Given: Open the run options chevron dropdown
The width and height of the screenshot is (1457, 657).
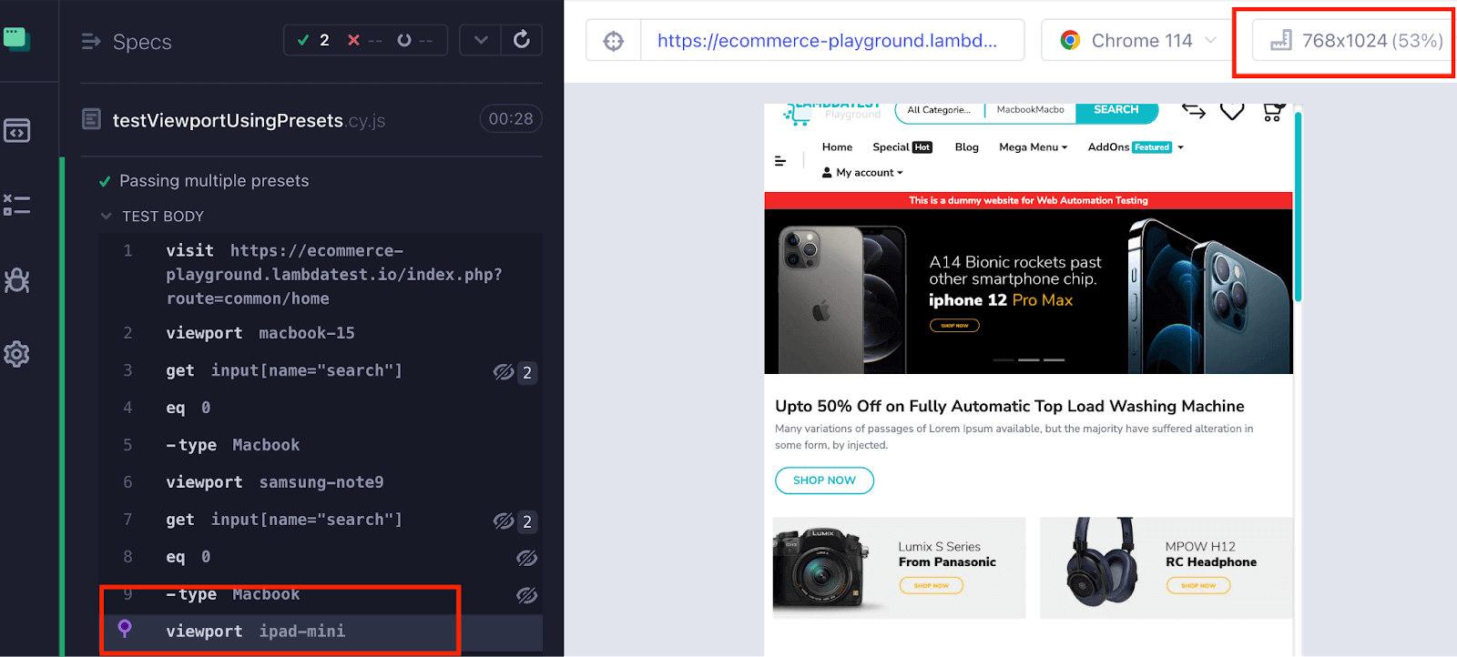Looking at the screenshot, I should pyautogui.click(x=481, y=40).
